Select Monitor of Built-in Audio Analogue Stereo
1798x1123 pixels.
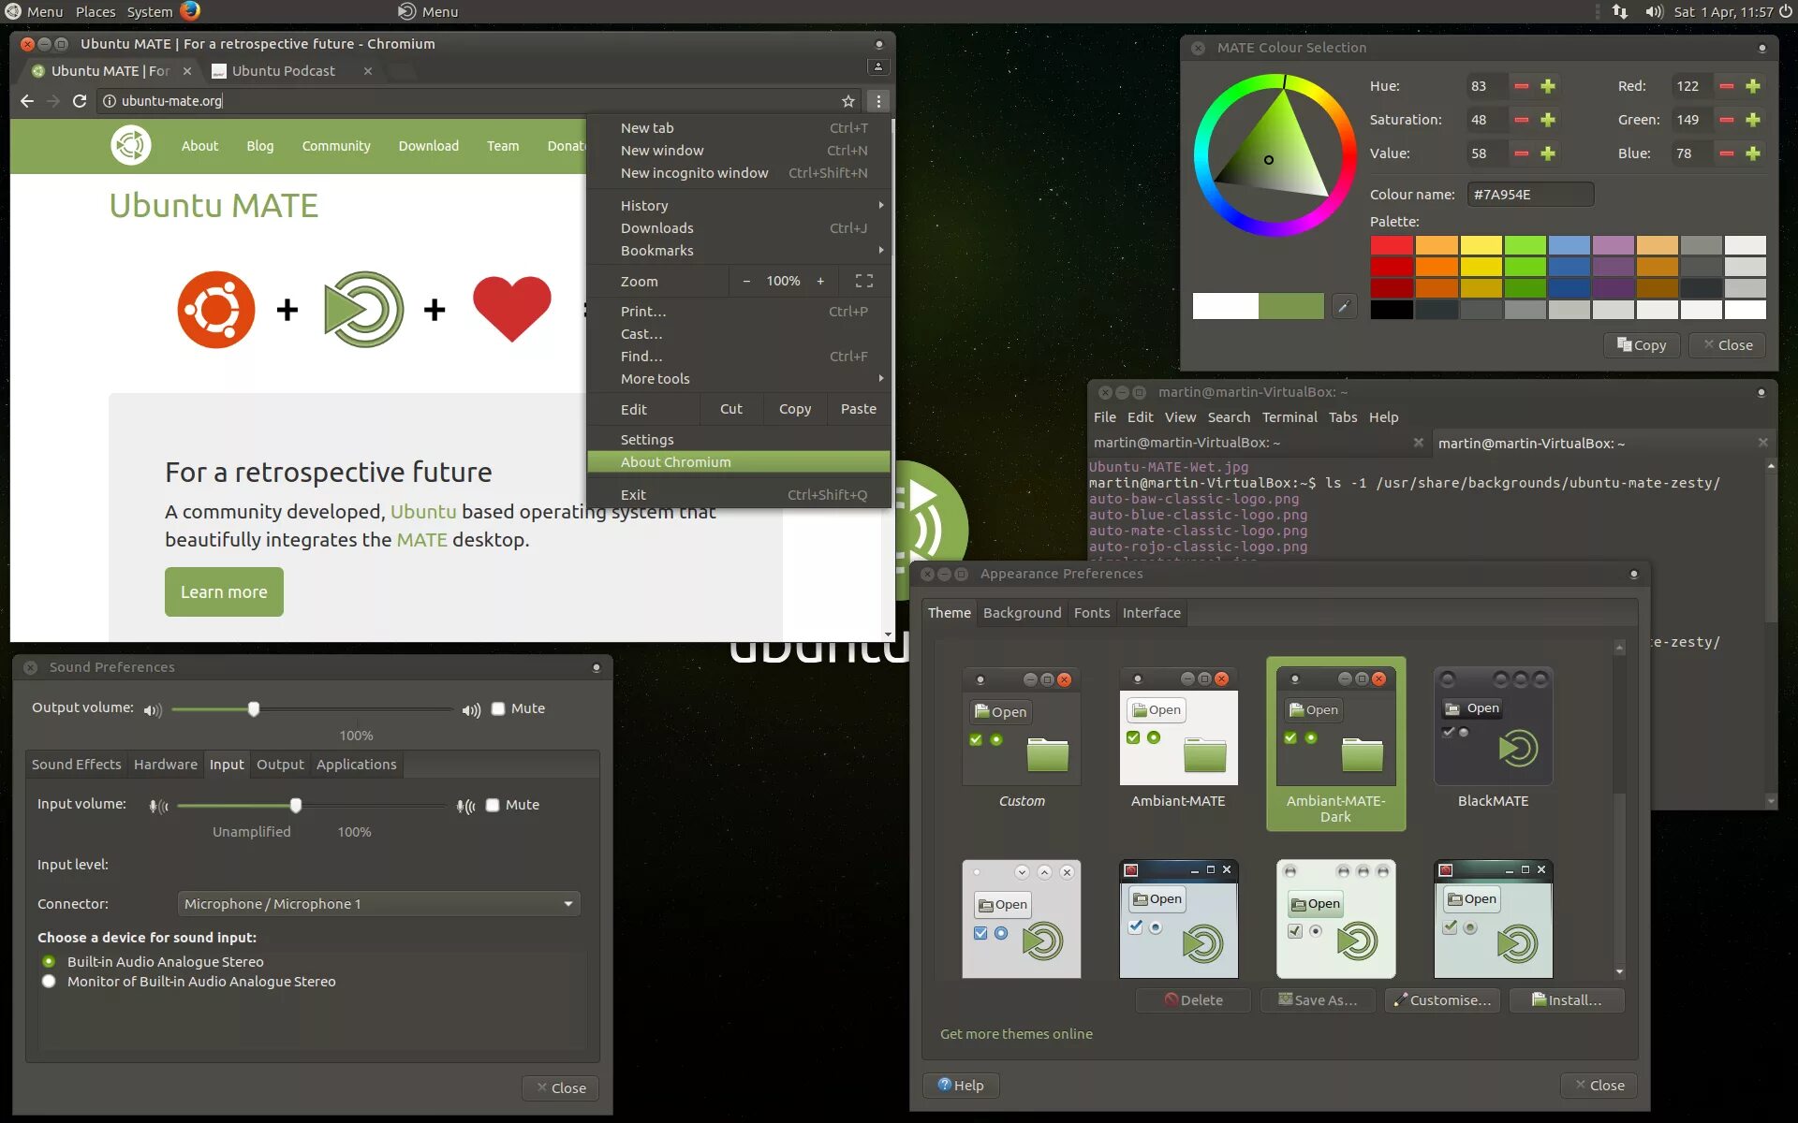(49, 982)
